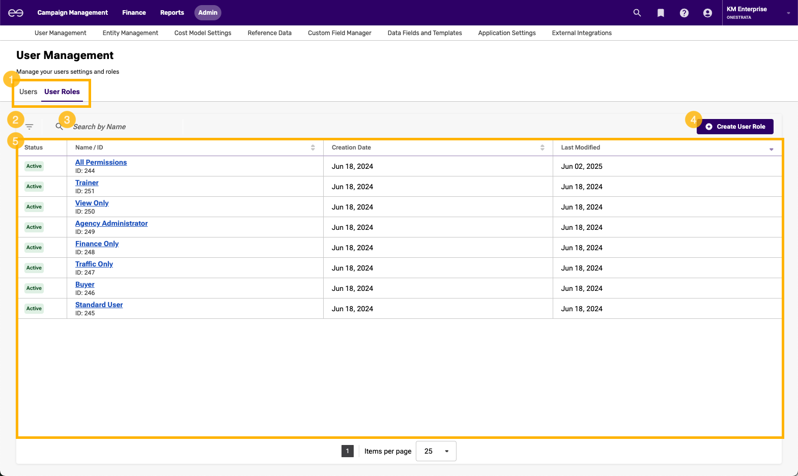Open the global search icon in header

pos(637,13)
